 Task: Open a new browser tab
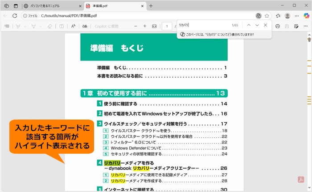tap(151, 6)
